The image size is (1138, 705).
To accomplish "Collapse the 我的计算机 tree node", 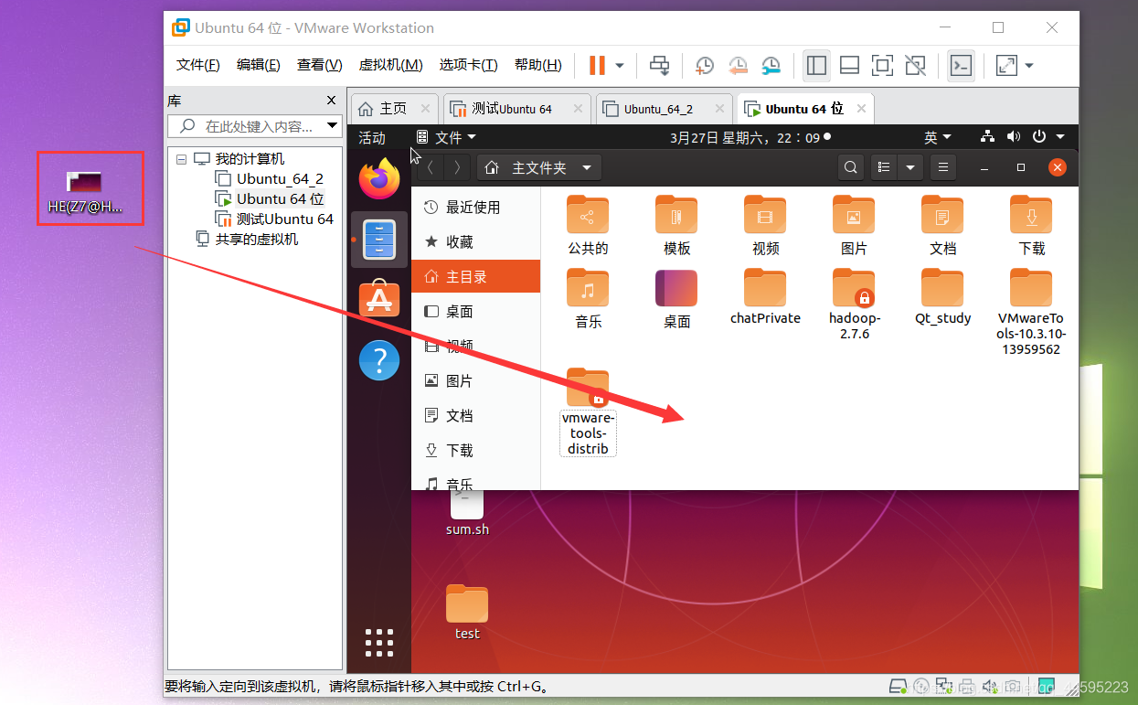I will [x=181, y=159].
